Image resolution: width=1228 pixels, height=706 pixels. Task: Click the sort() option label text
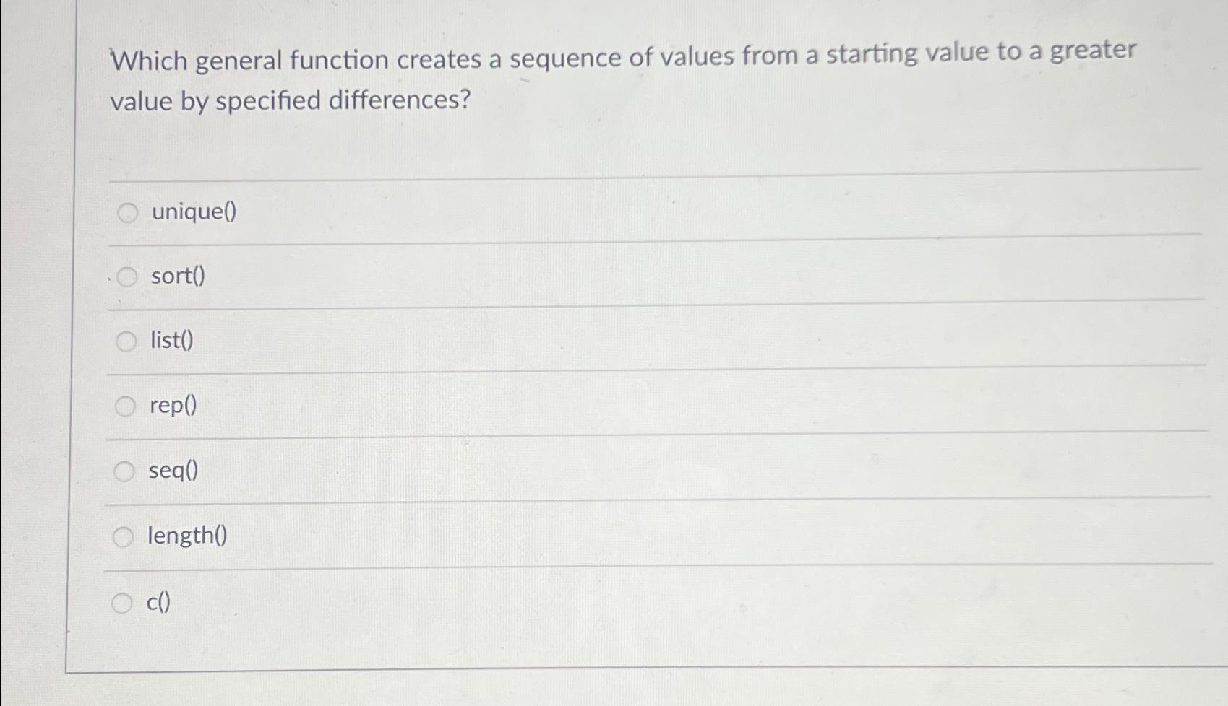point(177,276)
